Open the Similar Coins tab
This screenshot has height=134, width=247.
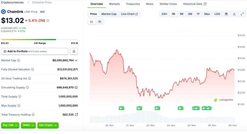[168, 4]
